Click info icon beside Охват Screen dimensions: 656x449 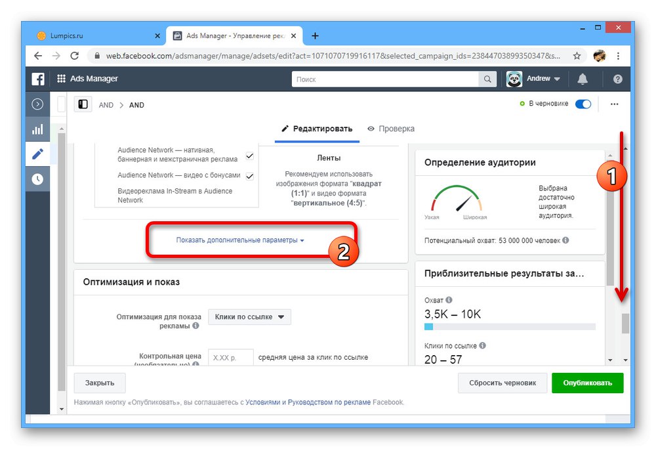pyautogui.click(x=449, y=300)
